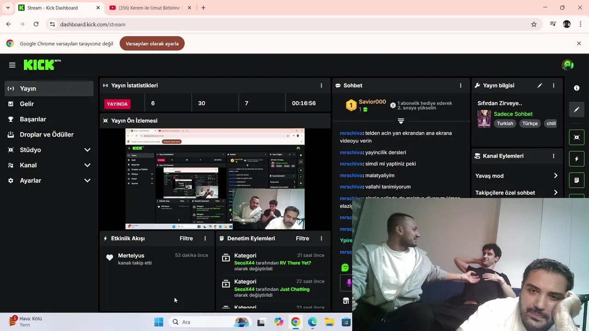
Task: Open Denetim Eylemleri three-dot options
Action: tap(321, 239)
